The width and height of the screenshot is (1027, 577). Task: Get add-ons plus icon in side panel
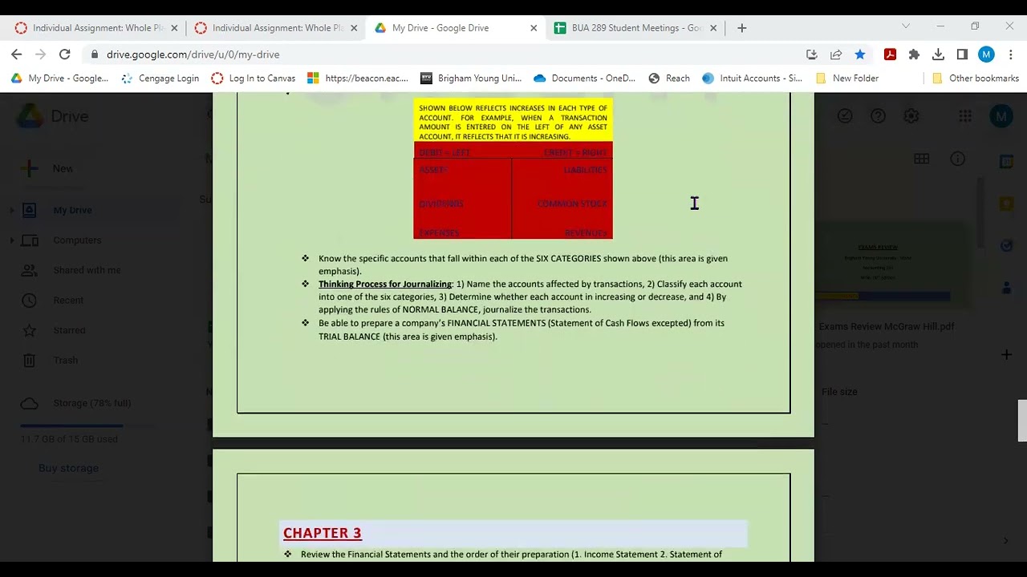point(1007,354)
